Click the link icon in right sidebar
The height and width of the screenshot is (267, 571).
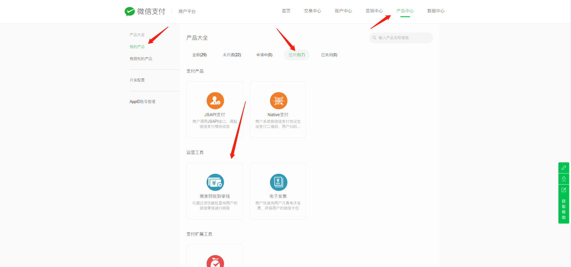tap(563, 168)
